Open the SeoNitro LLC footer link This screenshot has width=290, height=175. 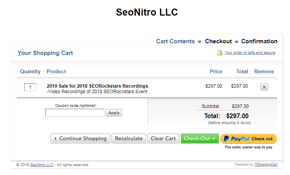pyautogui.click(x=42, y=165)
